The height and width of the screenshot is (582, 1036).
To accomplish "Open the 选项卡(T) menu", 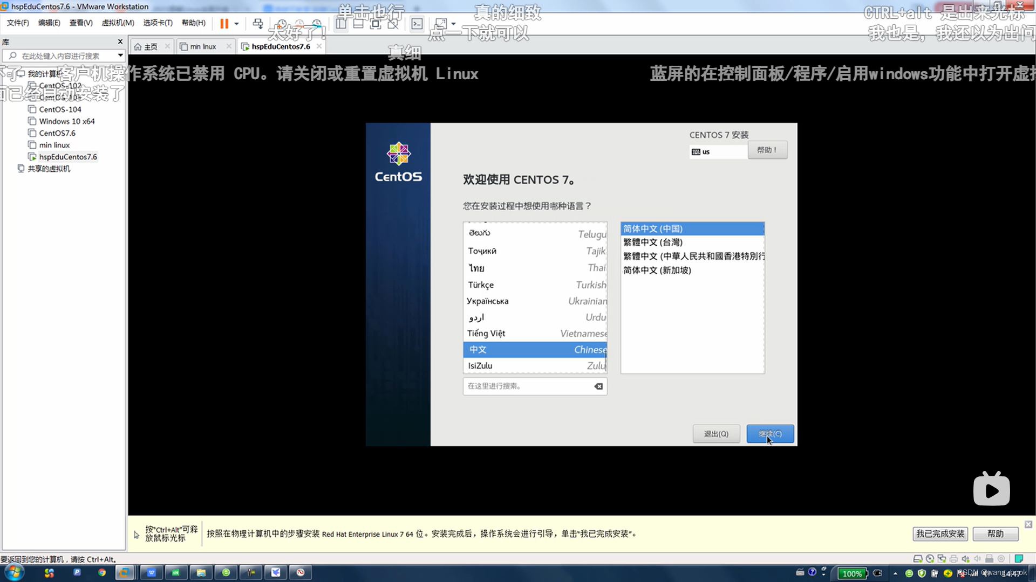I will pos(158,23).
